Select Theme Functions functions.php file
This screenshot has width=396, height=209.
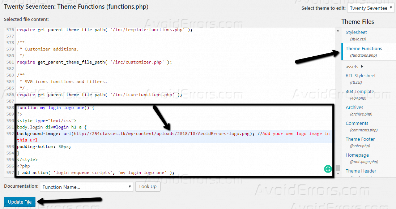tap(363, 49)
